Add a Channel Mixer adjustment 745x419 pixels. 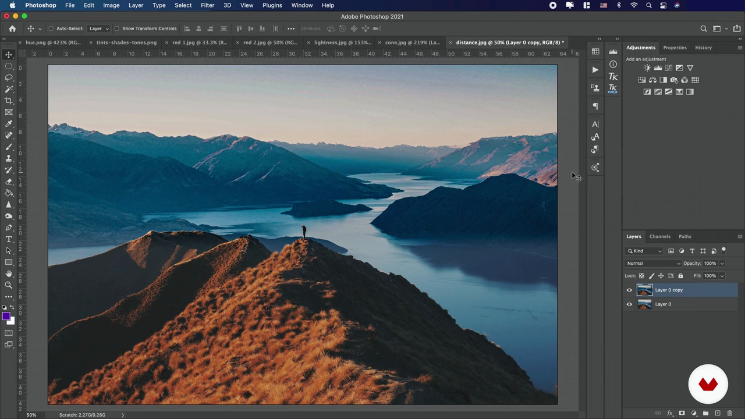[684, 80]
